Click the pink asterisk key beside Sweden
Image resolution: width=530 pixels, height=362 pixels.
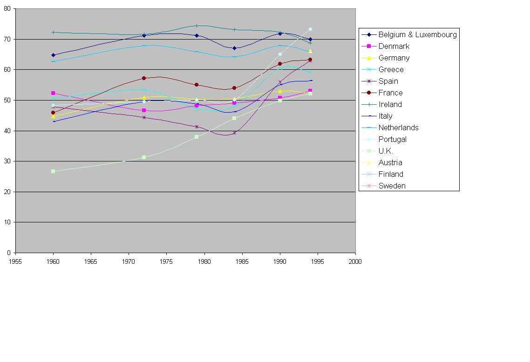click(369, 186)
